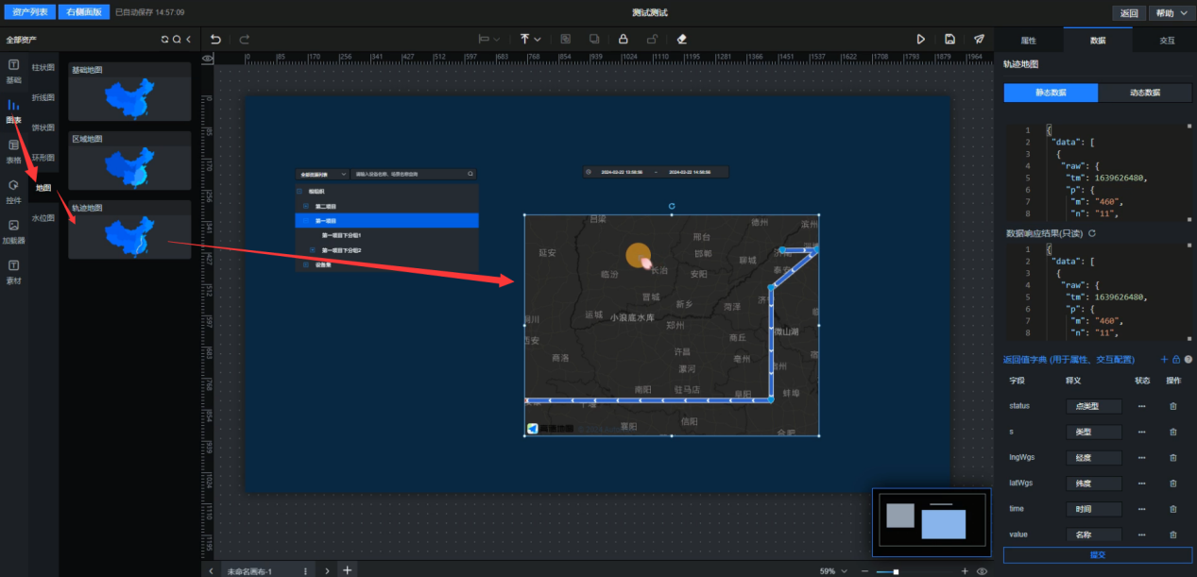Add a new dictionary field with plus
The width and height of the screenshot is (1197, 577).
tap(1164, 360)
